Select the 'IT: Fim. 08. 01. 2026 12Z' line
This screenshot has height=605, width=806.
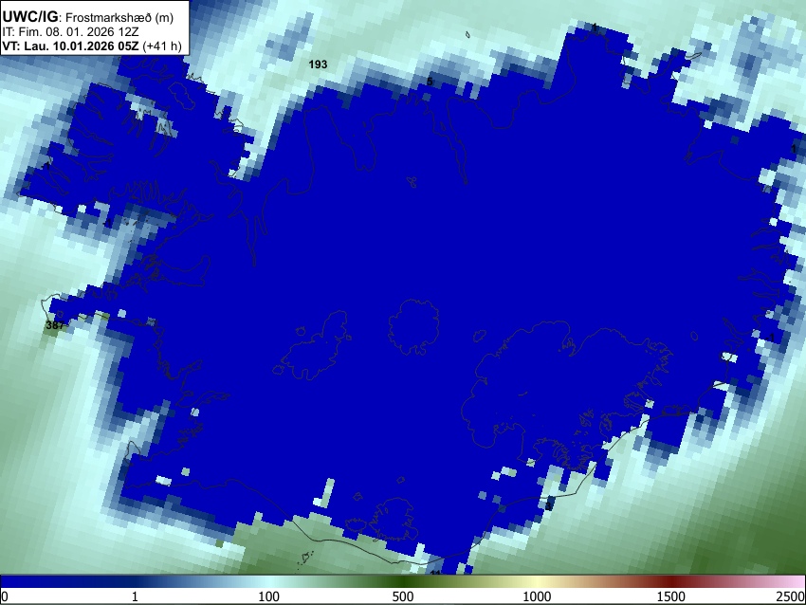[x=70, y=32]
